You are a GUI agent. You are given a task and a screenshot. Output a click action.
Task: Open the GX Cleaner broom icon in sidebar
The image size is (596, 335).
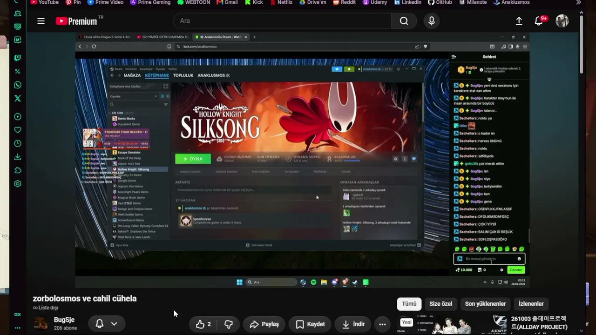[x=18, y=13]
